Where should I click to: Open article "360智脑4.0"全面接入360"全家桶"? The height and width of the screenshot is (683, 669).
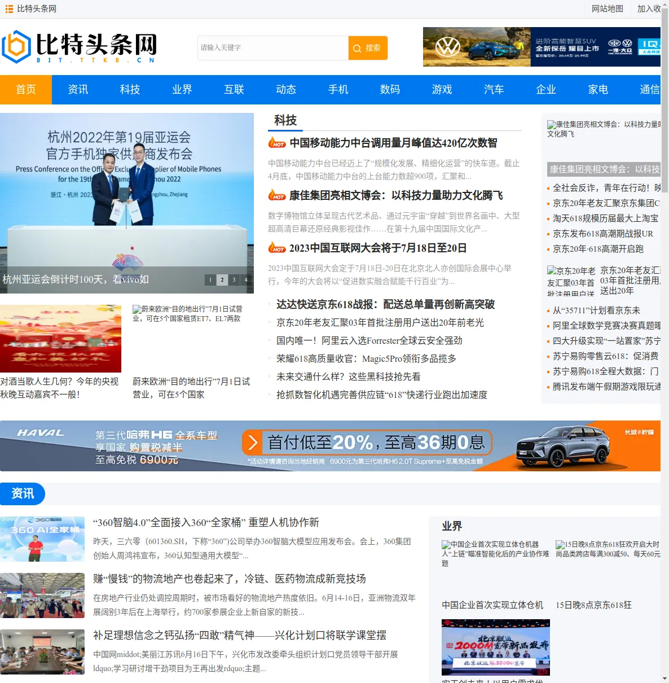pyautogui.click(x=206, y=522)
